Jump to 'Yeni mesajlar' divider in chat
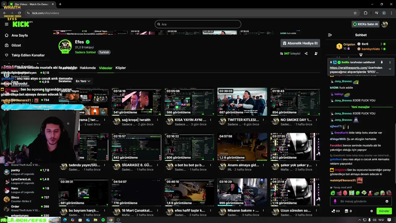 tap(360, 107)
